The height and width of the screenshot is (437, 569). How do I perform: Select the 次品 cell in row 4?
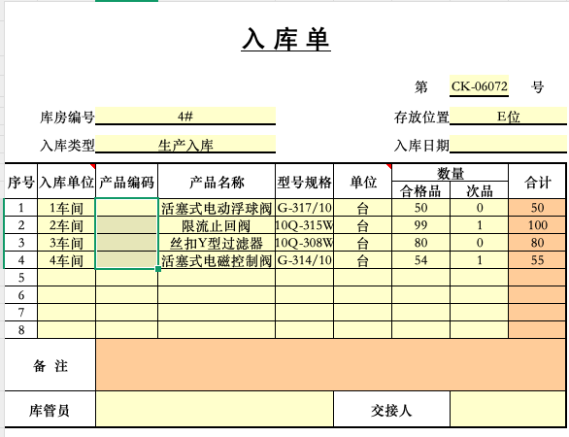point(479,260)
